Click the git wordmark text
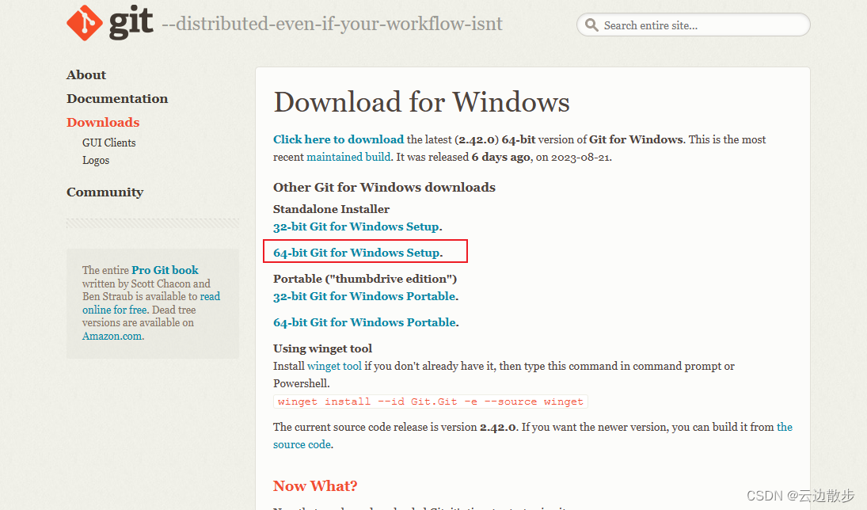Viewport: 867px width, 510px height. click(131, 23)
